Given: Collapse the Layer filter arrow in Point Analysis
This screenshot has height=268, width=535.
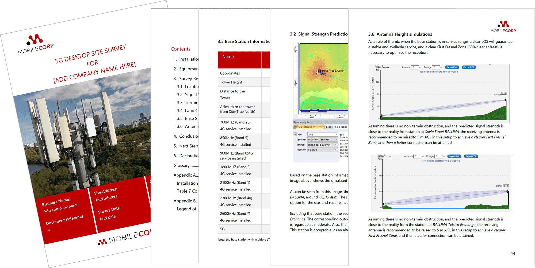Looking at the screenshot, I should [295, 134].
